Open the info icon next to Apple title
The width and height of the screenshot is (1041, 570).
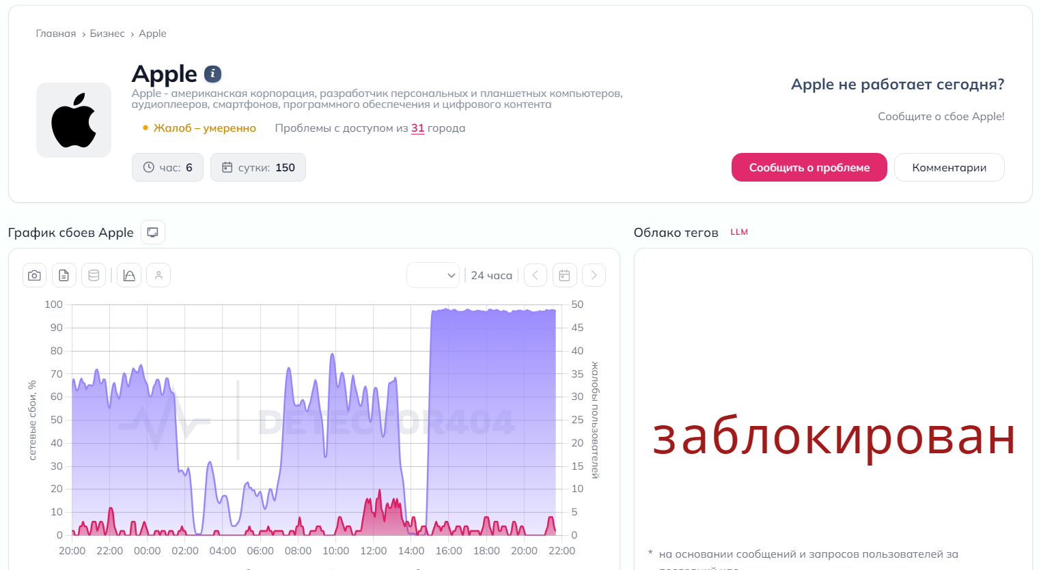(213, 74)
